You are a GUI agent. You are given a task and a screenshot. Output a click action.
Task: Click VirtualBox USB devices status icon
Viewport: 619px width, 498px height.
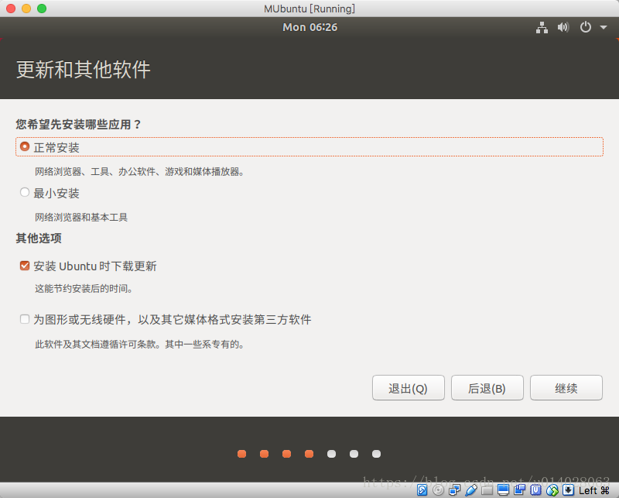click(471, 490)
